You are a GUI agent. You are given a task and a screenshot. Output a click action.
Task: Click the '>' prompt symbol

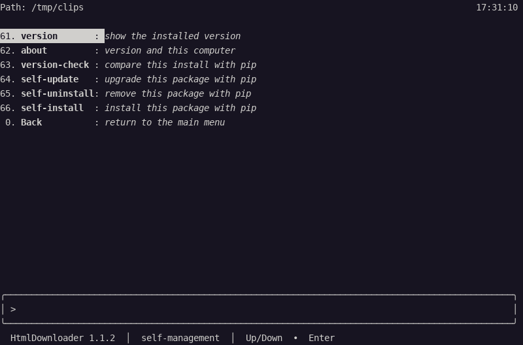(x=13, y=309)
